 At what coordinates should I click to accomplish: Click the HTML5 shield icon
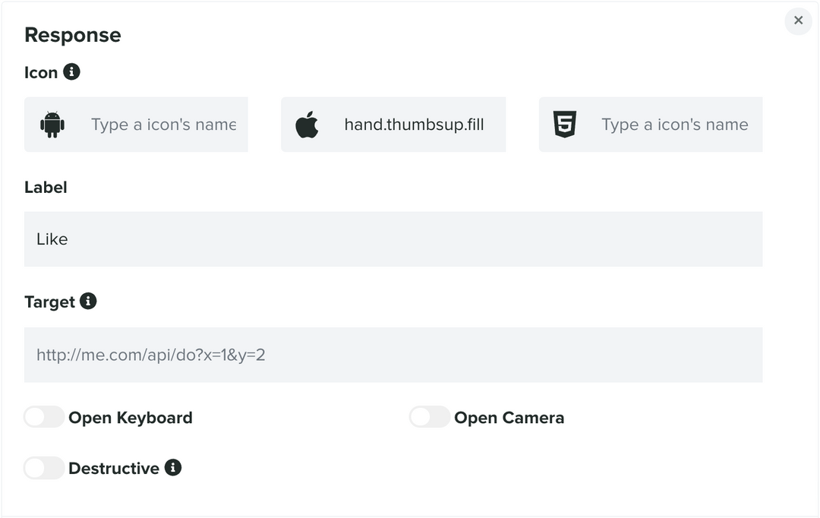point(565,125)
